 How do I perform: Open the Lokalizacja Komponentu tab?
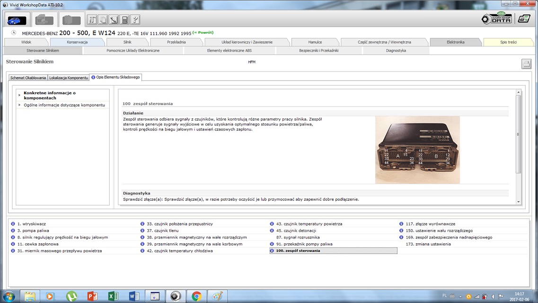pos(69,78)
